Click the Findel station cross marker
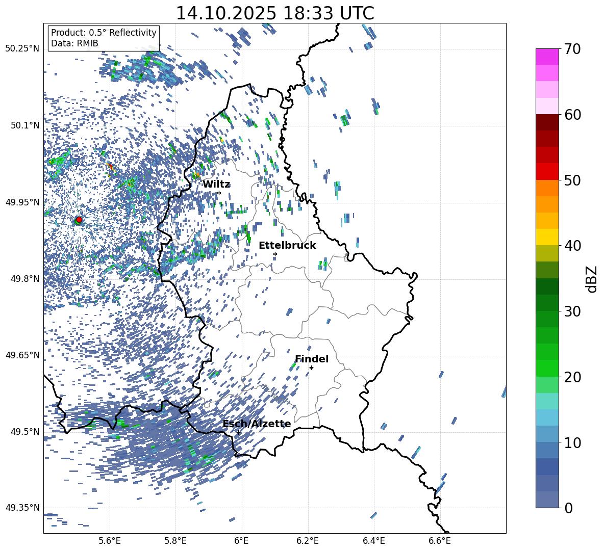This screenshot has width=604, height=551. click(x=311, y=368)
